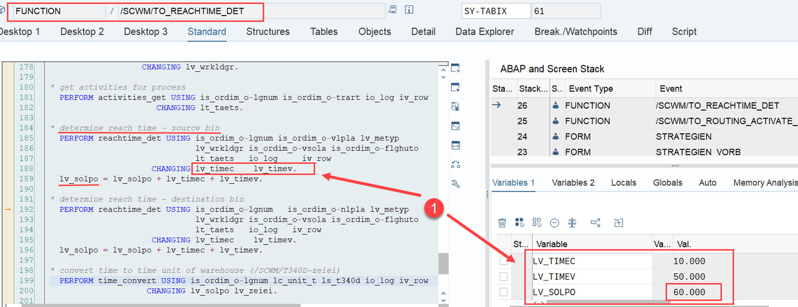Click the Variable column header

[592, 244]
